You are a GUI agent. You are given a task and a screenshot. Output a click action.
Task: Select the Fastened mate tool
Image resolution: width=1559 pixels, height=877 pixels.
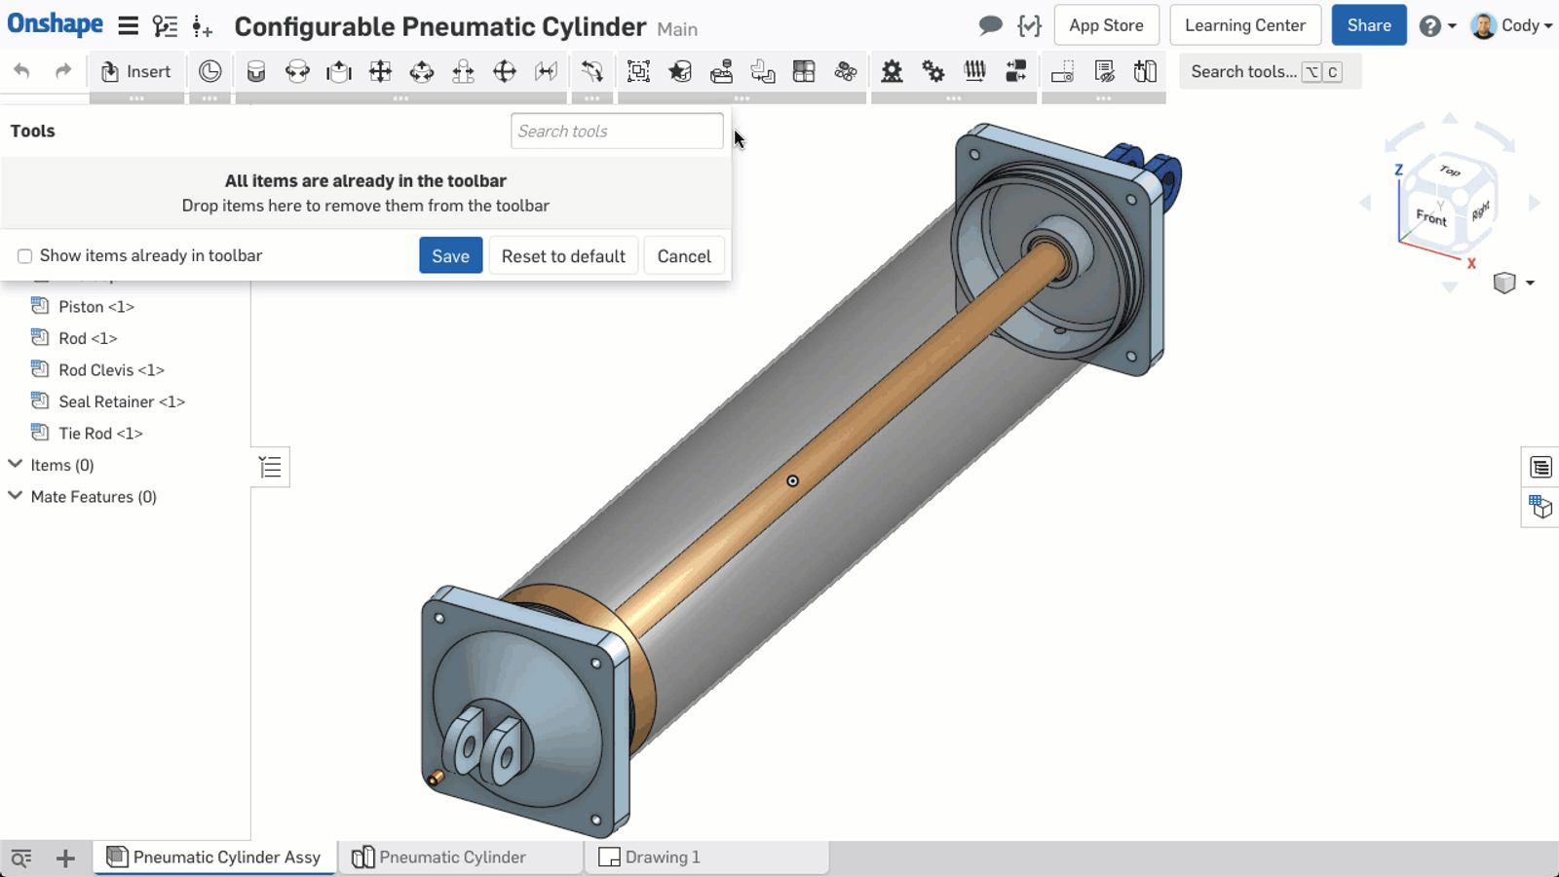click(x=256, y=71)
